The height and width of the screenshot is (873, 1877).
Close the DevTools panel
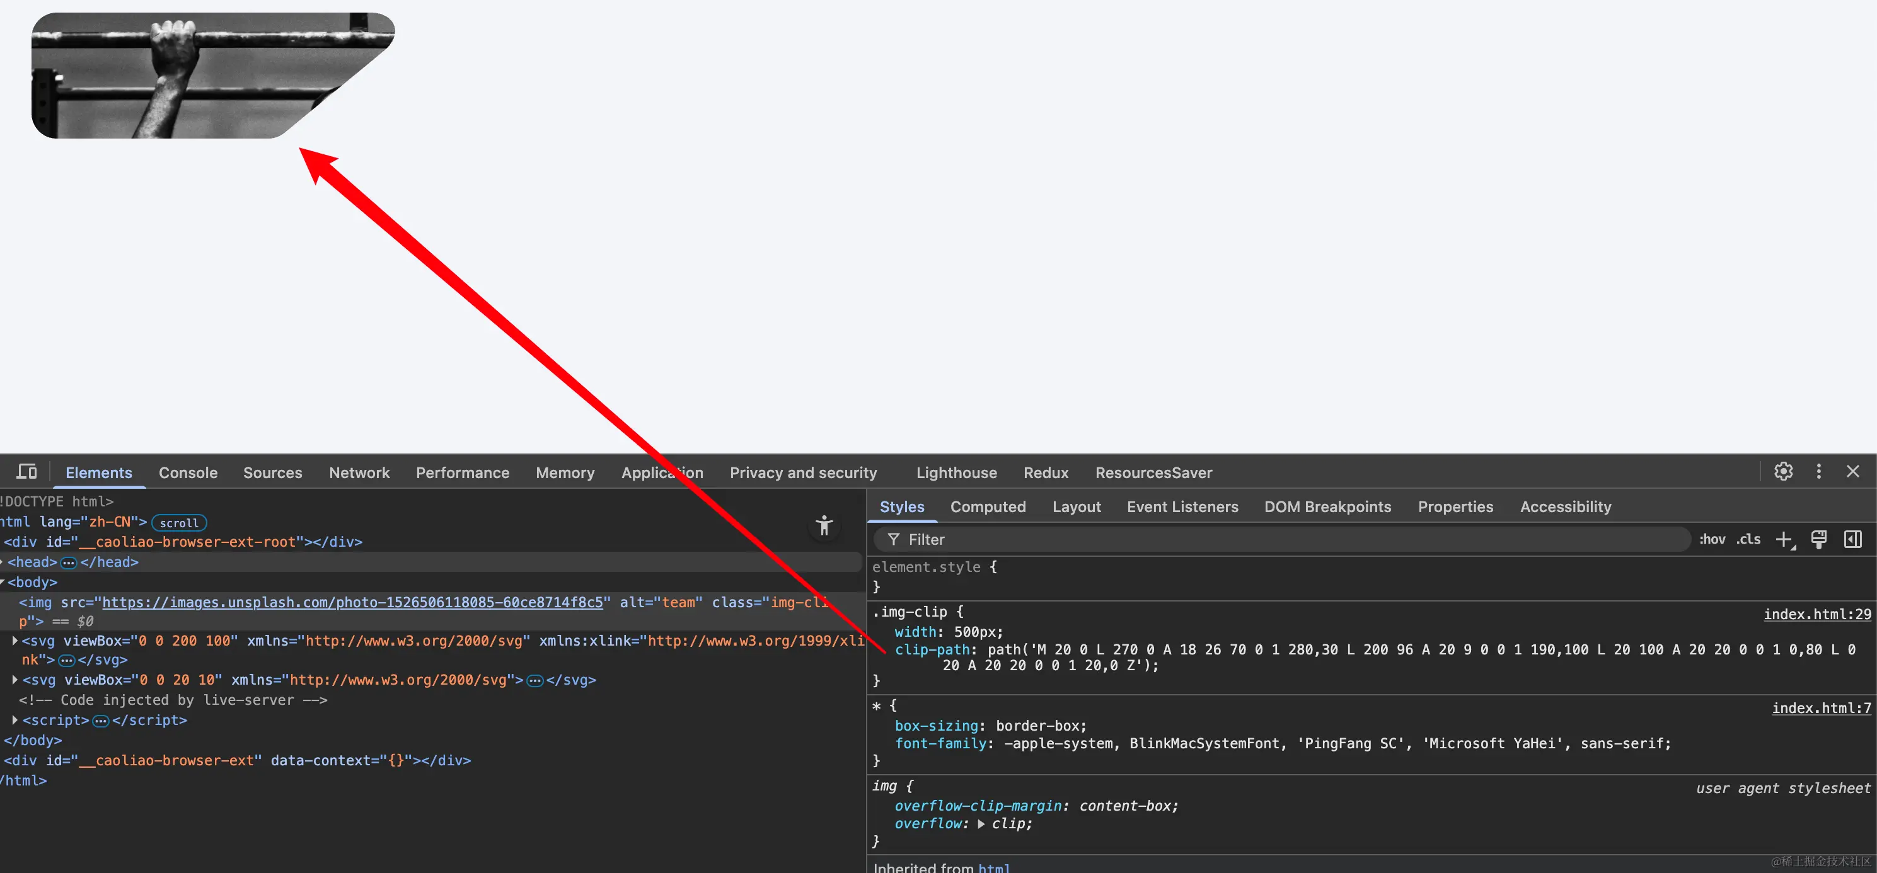click(x=1853, y=472)
